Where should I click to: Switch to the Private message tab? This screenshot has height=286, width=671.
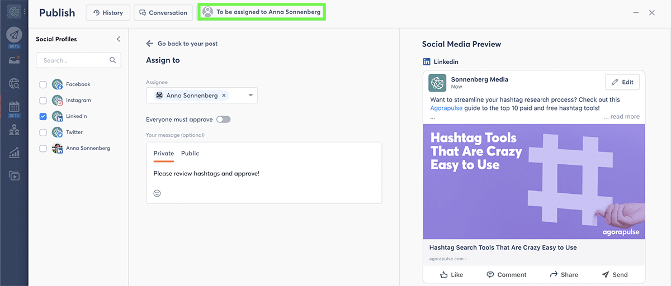(x=164, y=153)
